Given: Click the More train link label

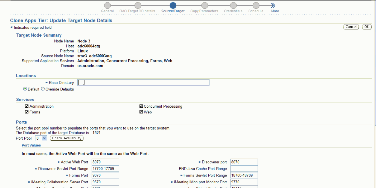Looking at the screenshot, I should coord(275,11).
